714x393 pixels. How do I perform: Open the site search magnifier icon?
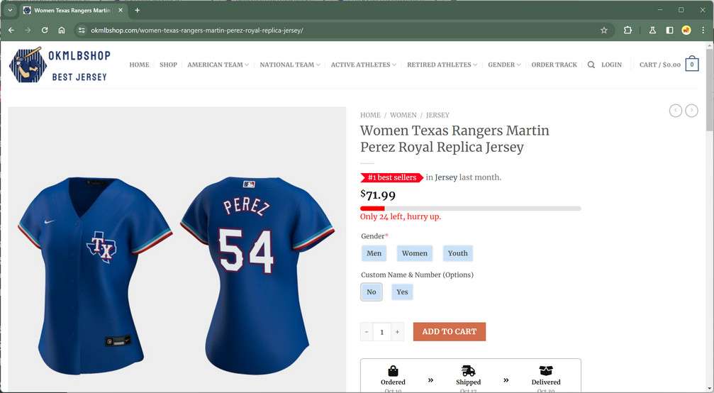point(591,65)
